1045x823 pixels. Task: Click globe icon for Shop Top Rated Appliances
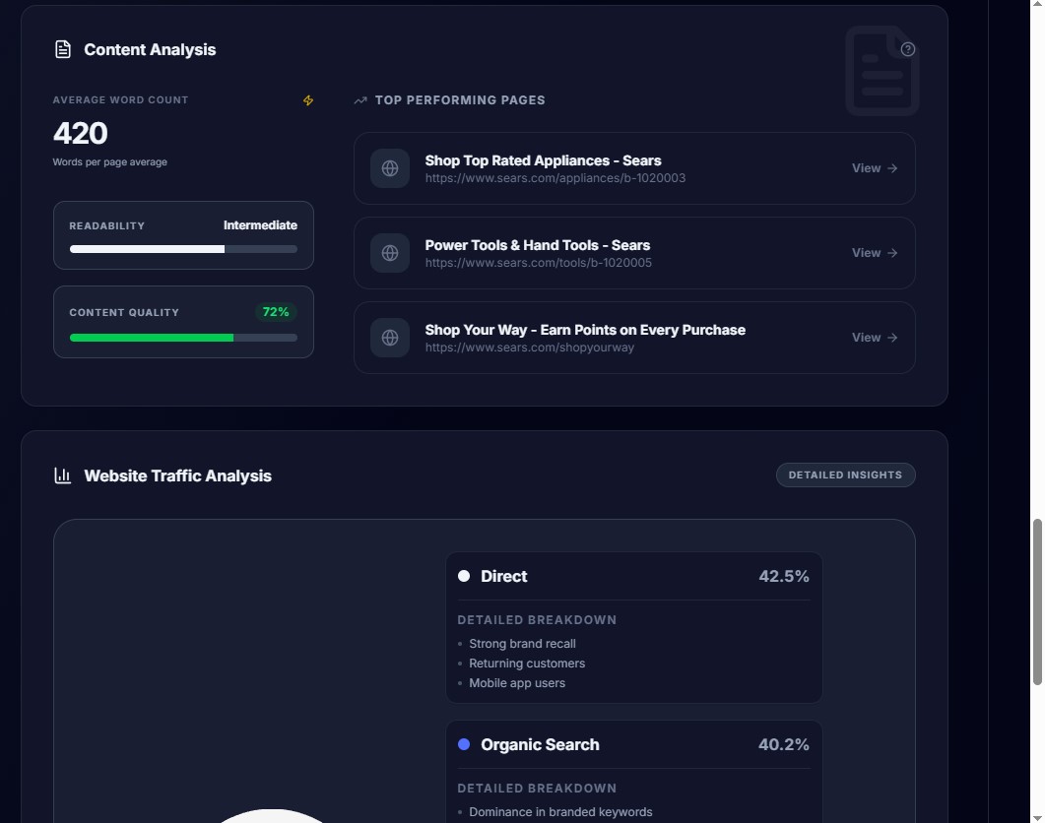click(390, 168)
